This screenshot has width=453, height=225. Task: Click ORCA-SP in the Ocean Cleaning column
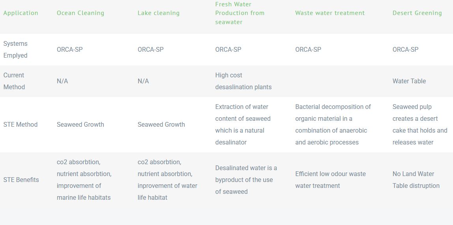coord(70,49)
